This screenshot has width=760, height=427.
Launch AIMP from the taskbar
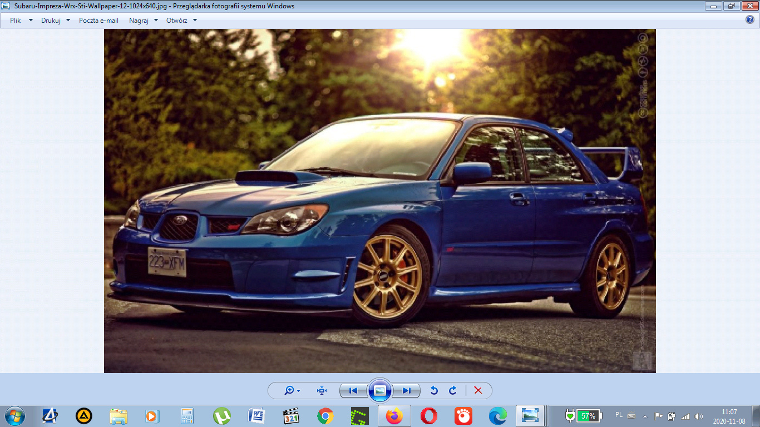coord(84,416)
